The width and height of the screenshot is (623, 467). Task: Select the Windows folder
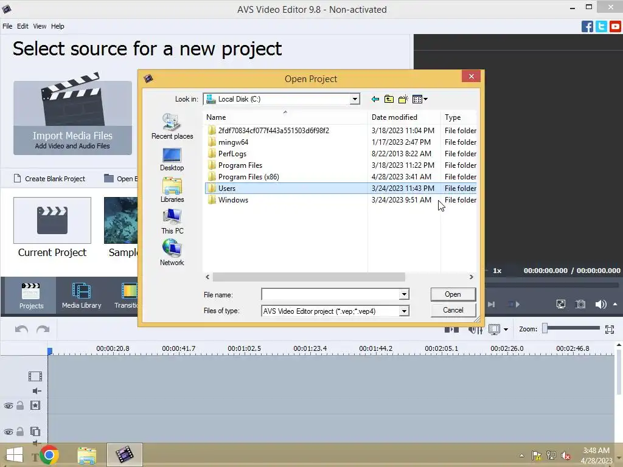pyautogui.click(x=233, y=199)
